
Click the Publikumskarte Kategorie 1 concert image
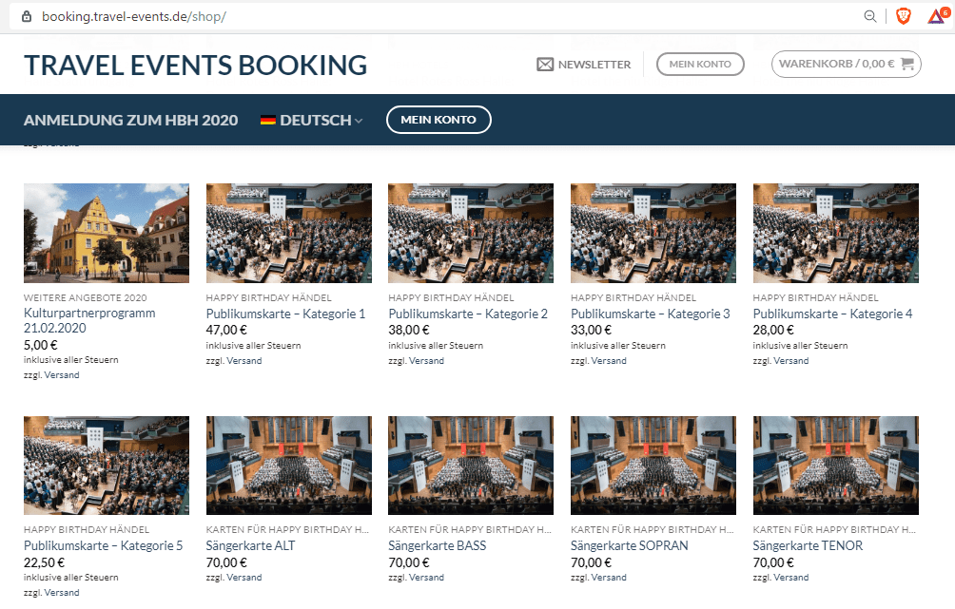point(289,233)
